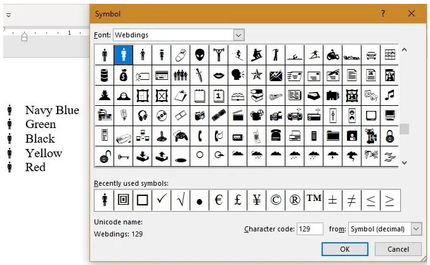Insert recently used Pound symbol
The height and width of the screenshot is (265, 430).
[x=238, y=200]
